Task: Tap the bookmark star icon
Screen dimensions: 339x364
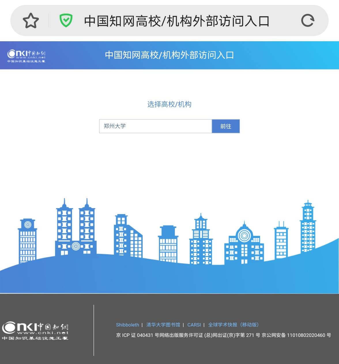Action: (x=31, y=21)
